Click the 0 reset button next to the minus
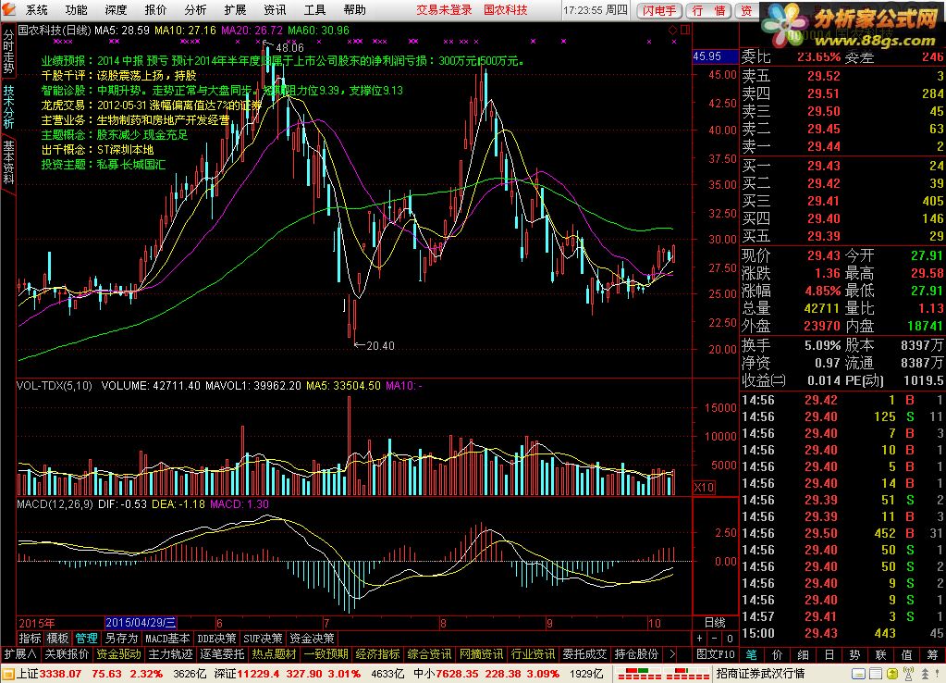Image resolution: width=946 pixels, height=683 pixels. [730, 639]
